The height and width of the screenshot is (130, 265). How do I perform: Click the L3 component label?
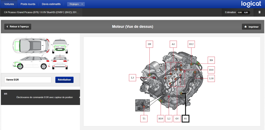[132, 78]
